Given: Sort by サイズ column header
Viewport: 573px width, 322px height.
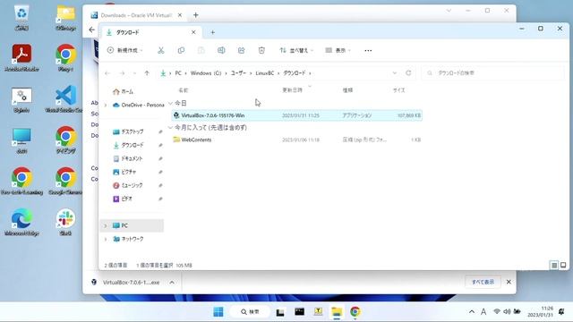Looking at the screenshot, I should pos(398,90).
